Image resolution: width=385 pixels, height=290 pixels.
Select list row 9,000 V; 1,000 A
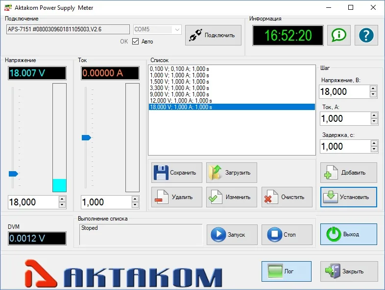click(x=232, y=94)
